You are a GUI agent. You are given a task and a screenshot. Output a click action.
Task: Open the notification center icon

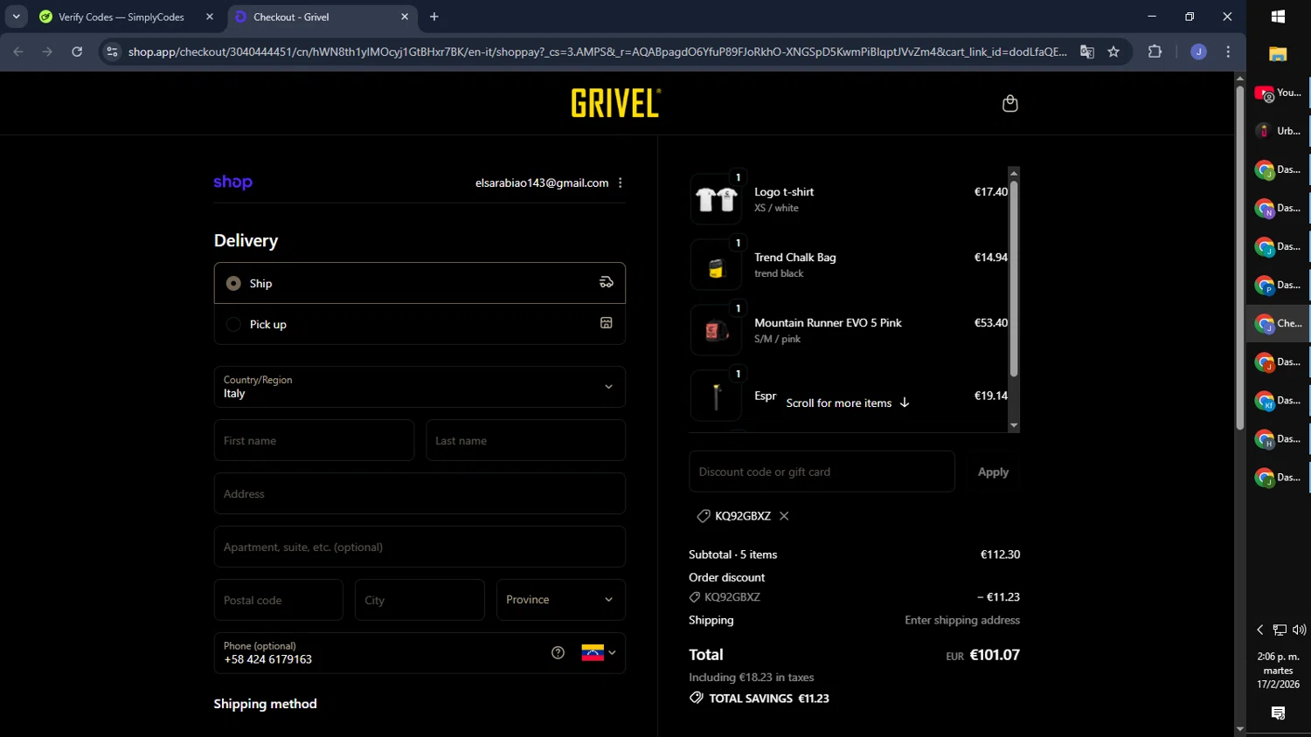[x=1278, y=713]
